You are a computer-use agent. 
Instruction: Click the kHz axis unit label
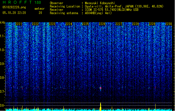point(3,22)
